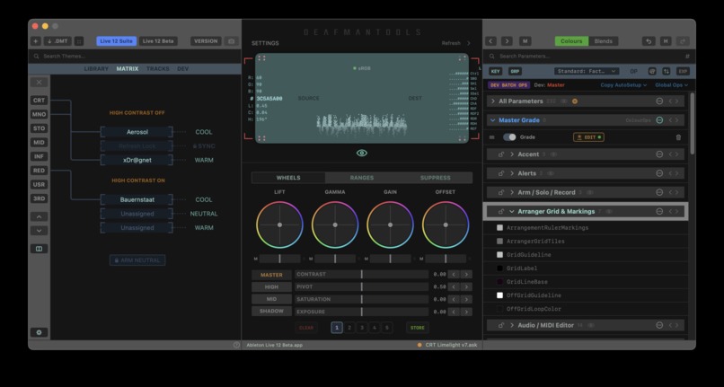Click the CLEAR button
This screenshot has height=387, width=724.
pos(306,328)
